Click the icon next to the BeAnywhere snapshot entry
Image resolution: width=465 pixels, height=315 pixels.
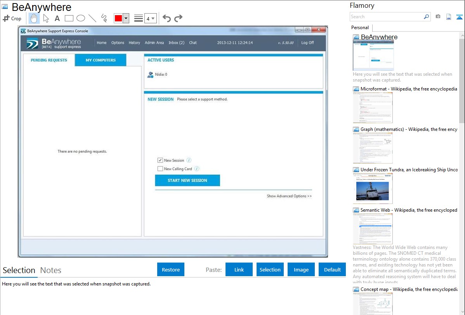point(356,37)
